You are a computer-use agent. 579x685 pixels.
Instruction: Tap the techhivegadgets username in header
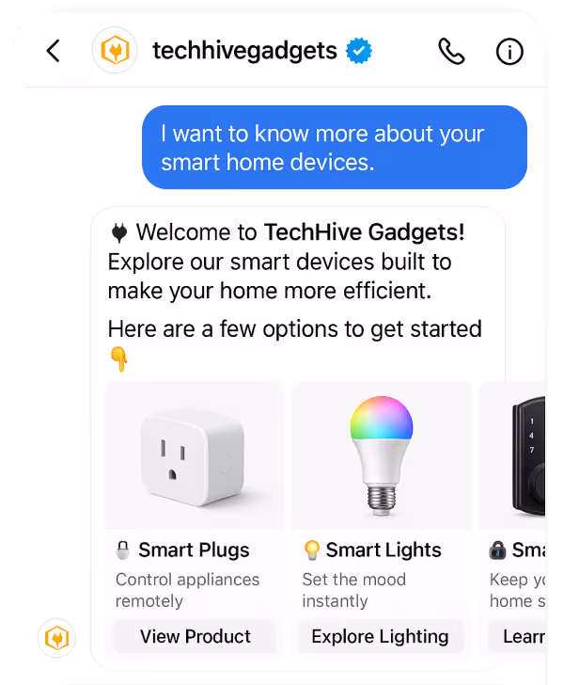point(244,51)
